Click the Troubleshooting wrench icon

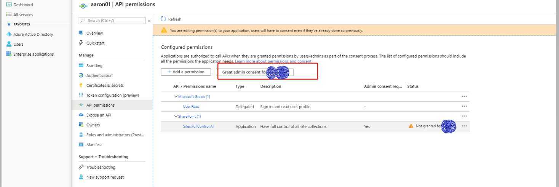point(81,167)
